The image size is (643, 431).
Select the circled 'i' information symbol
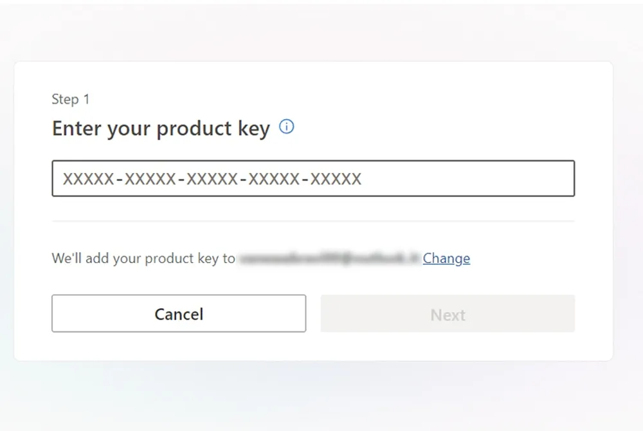coord(287,127)
